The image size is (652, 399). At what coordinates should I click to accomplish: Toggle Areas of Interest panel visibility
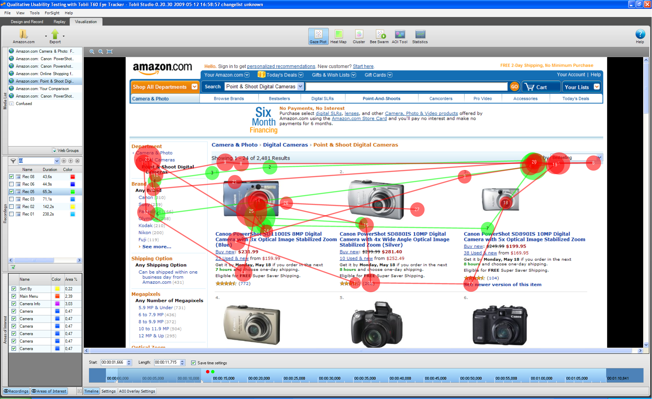[x=49, y=391]
